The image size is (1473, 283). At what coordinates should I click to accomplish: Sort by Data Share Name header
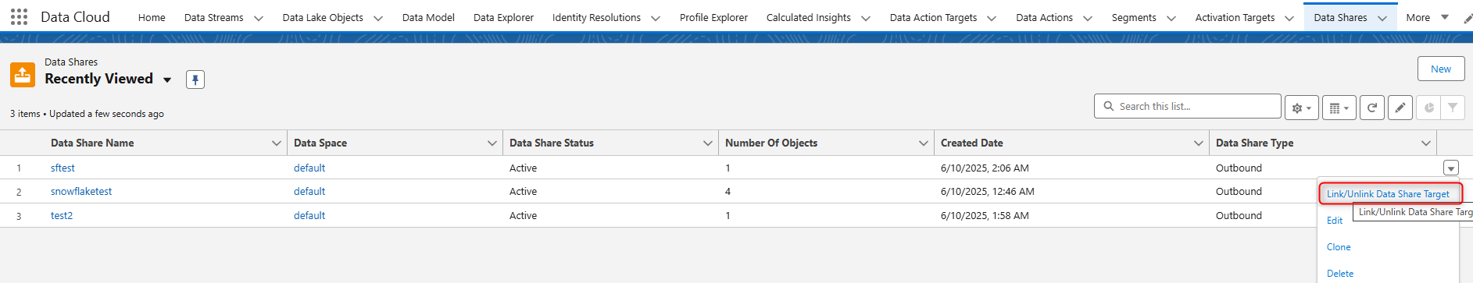tap(92, 143)
